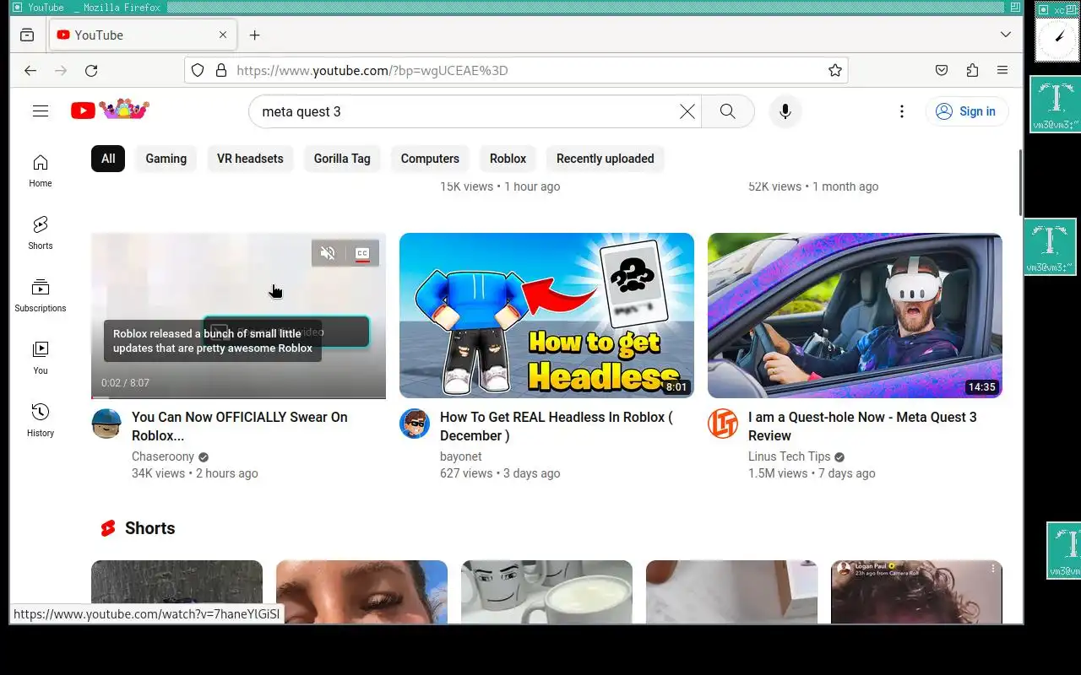Open the Logan Paul Short options menu

(993, 570)
